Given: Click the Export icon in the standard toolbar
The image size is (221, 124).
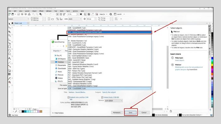Looking at the screenshot, I should (x=61, y=14).
